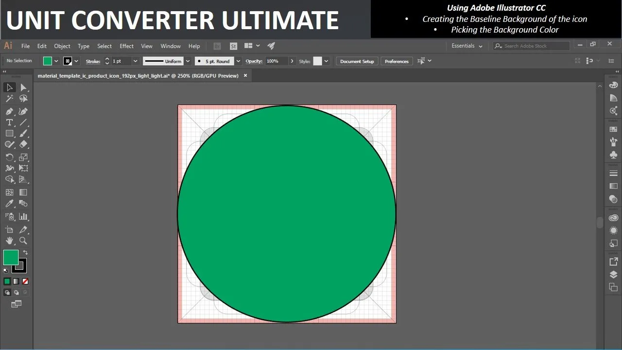Change Screen Mode at toolbox bottom
622x350 pixels.
point(16,304)
